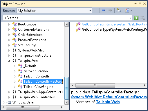Click the Edit Custom Component Set ellipsis
The height and width of the screenshot is (111, 148).
tap(95, 11)
